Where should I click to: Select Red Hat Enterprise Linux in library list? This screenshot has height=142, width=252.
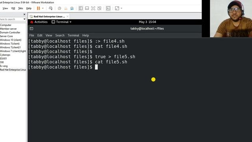pyautogui.click(x=13, y=69)
